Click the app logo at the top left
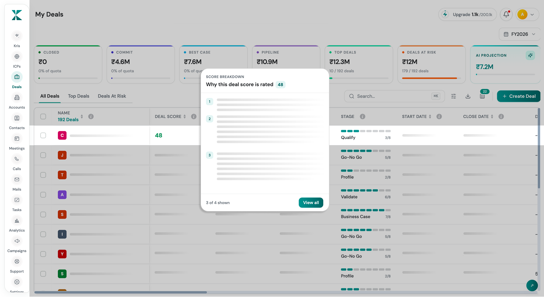 pos(17,15)
